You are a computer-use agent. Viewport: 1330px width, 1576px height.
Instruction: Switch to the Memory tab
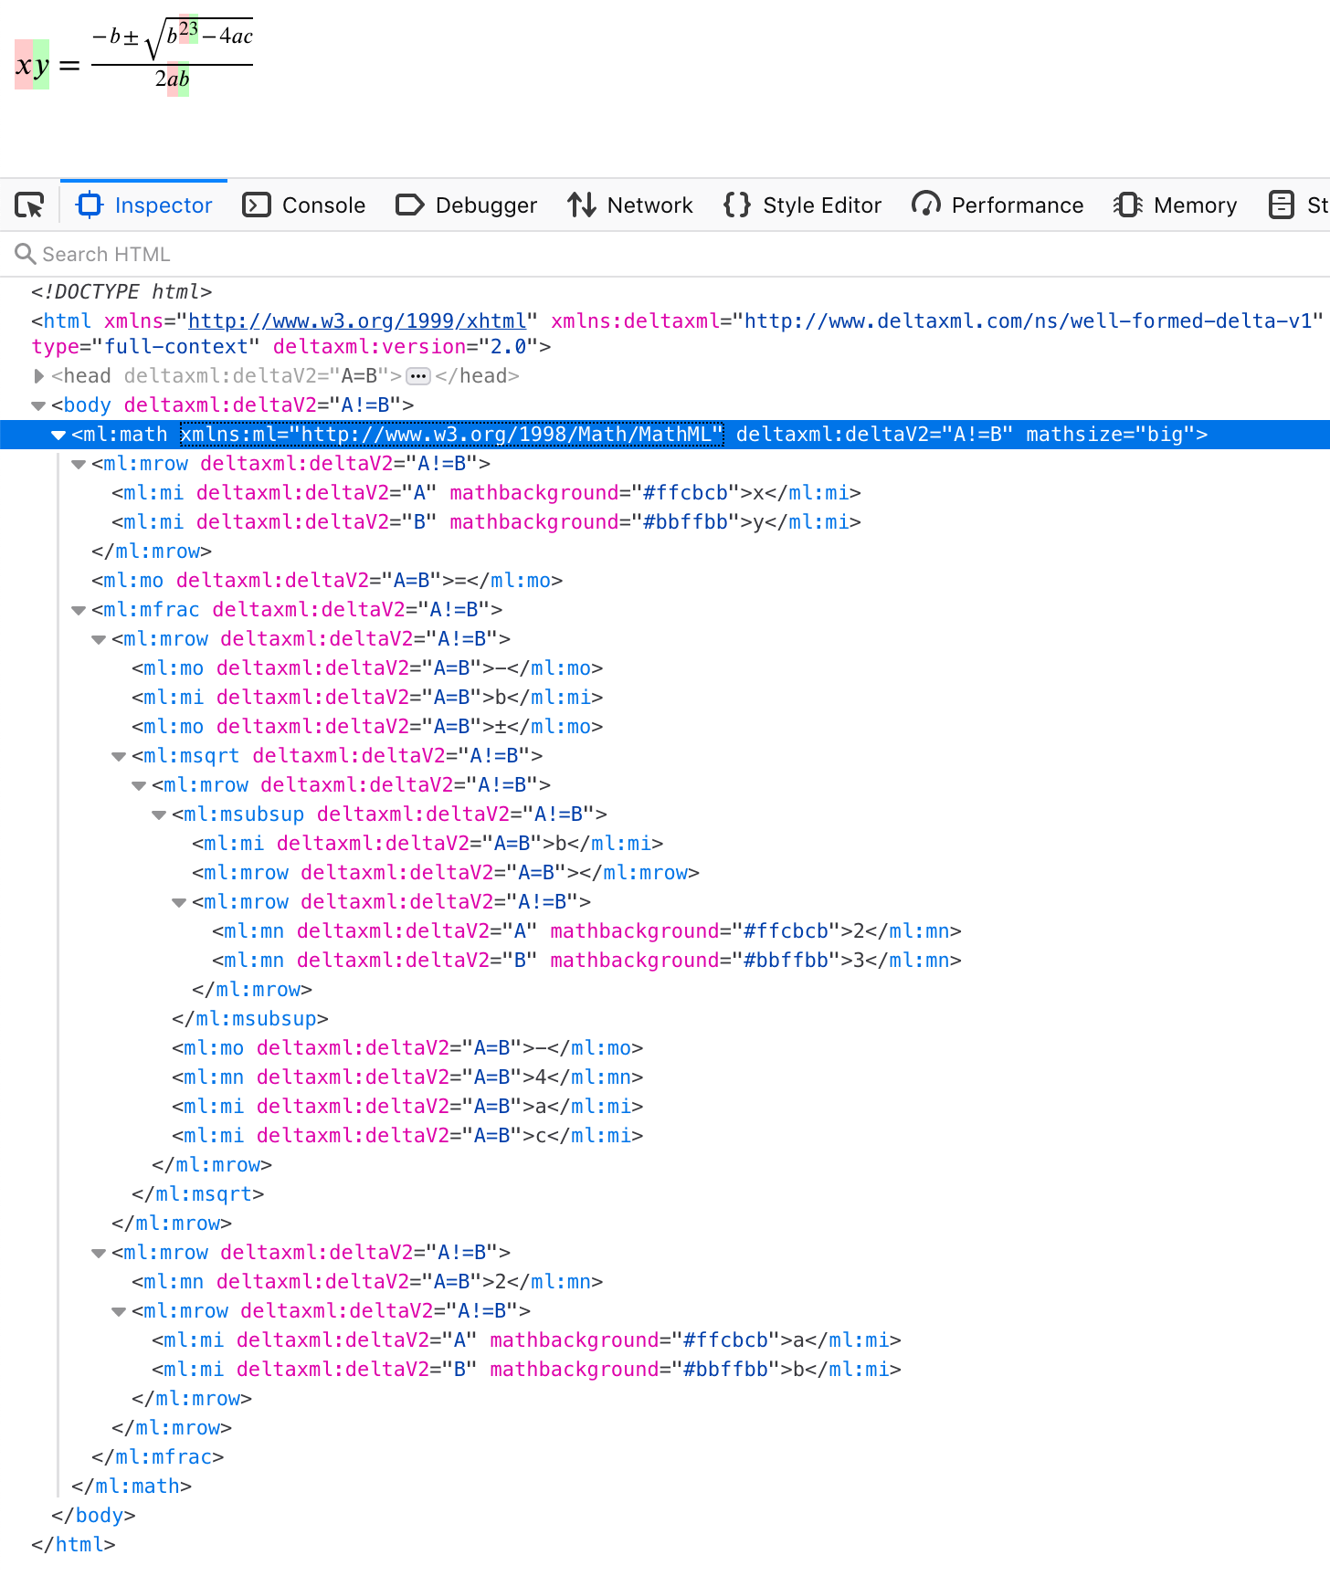pyautogui.click(x=1194, y=205)
